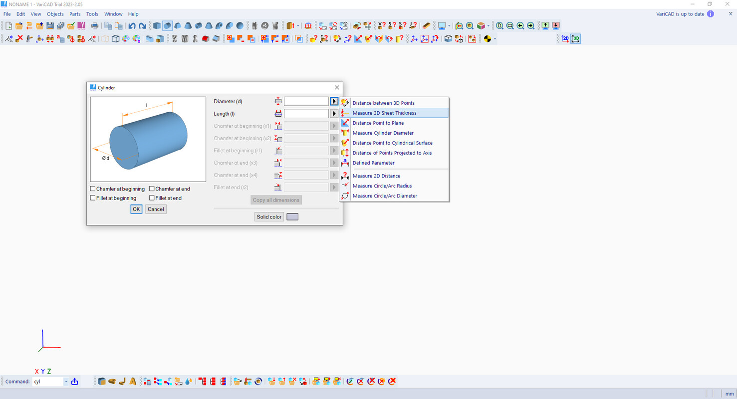
Task: Select Defined Parameter menu entry
Action: tap(394, 163)
